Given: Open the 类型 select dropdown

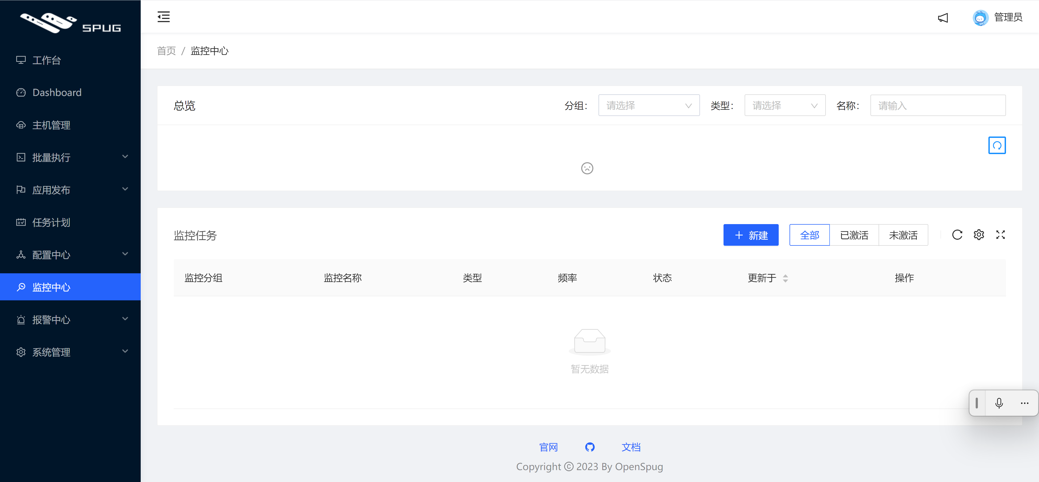Looking at the screenshot, I should click(x=784, y=106).
